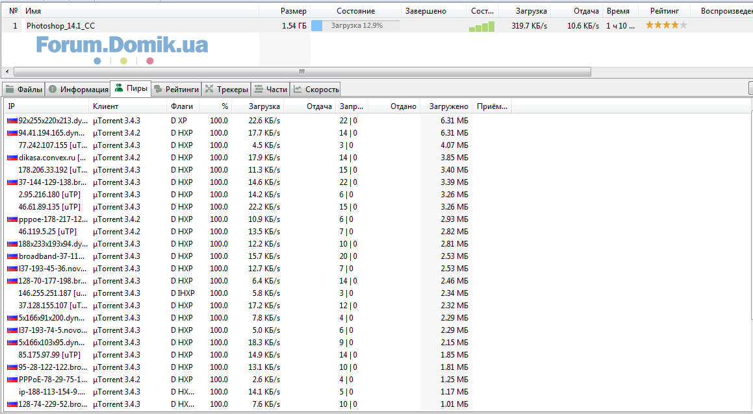Click the flag icon beside 128-74-229-52.bro...

point(12,404)
